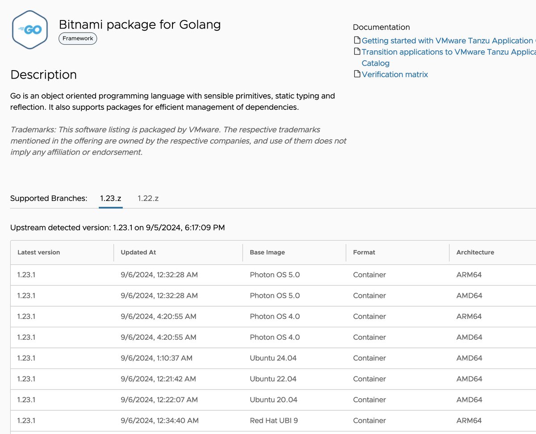Click the 9/6/2024, 12:34:40 AM timestamp

coord(159,421)
